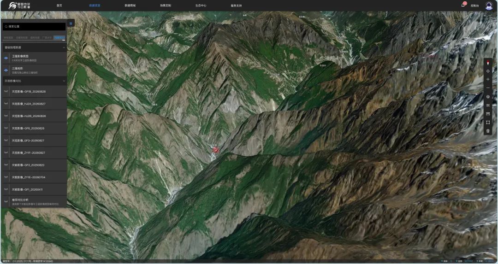498x264 pixels.
Task: Toggle satellite icon for HJ2B_20260826 image
Action: coord(6,116)
